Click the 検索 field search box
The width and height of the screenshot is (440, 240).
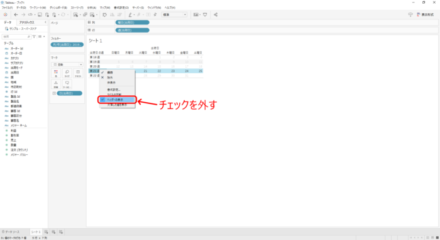click(16, 36)
